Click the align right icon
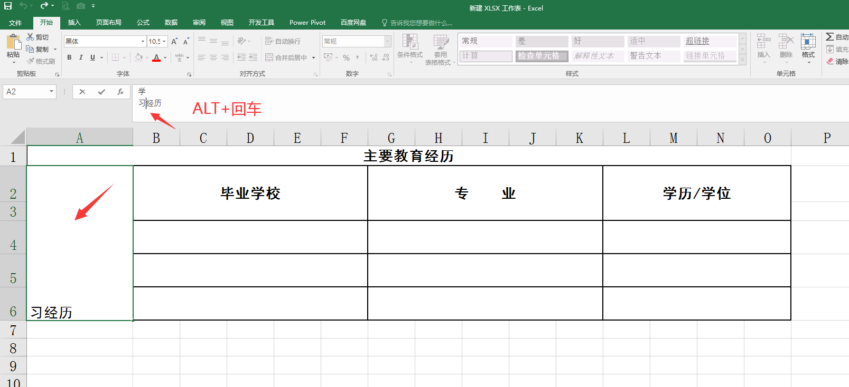This screenshot has width=849, height=387. 225,57
